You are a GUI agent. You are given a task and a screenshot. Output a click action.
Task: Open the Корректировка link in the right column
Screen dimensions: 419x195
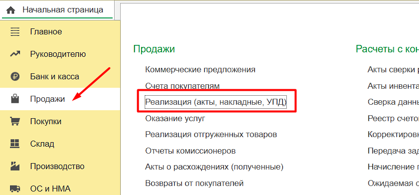[393, 135]
